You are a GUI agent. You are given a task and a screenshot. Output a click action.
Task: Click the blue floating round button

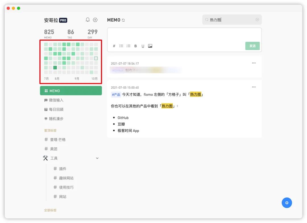tap(287, 203)
